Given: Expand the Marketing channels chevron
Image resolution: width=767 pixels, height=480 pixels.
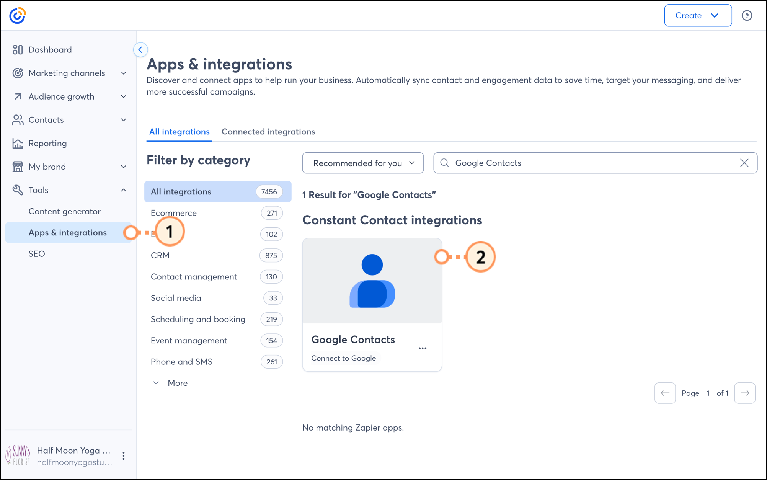Looking at the screenshot, I should (124, 73).
